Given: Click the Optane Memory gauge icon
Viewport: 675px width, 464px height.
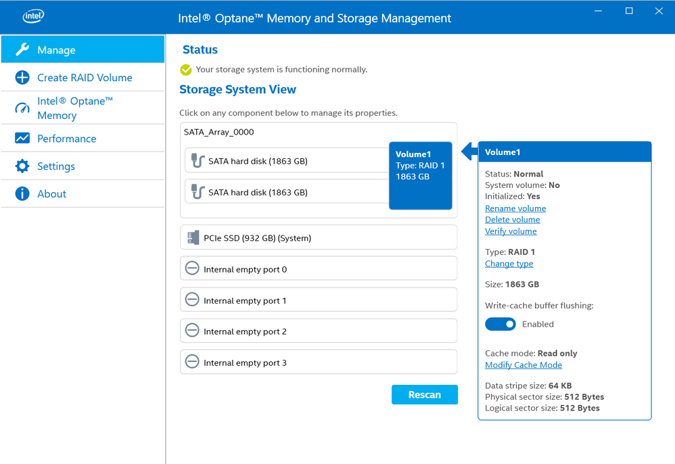Looking at the screenshot, I should [x=22, y=108].
